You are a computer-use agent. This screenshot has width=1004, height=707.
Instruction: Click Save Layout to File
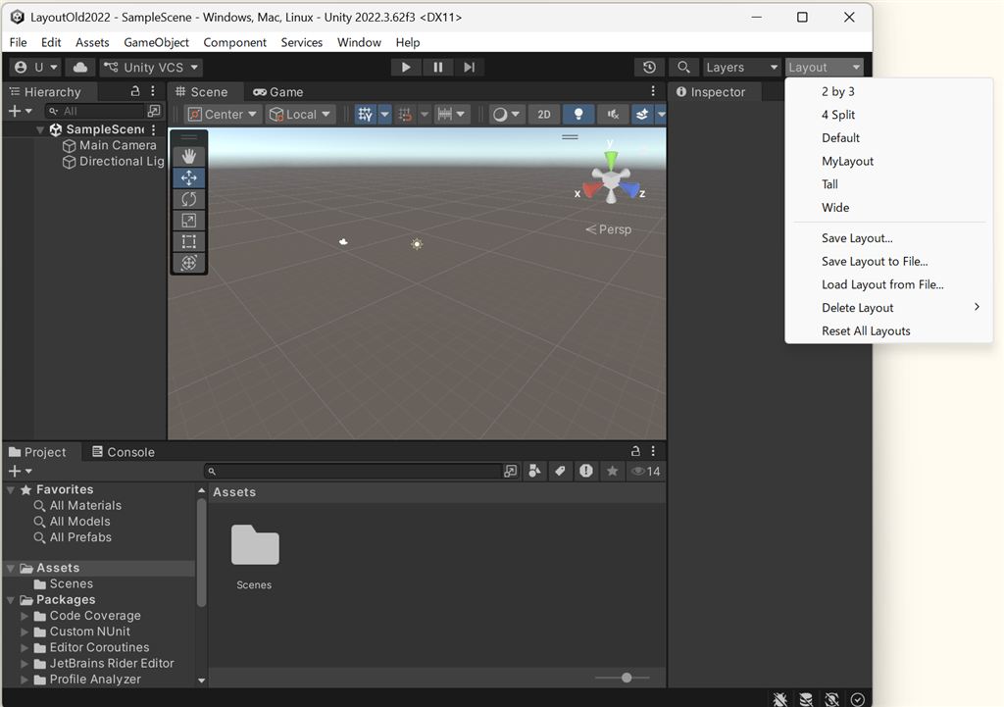(875, 262)
